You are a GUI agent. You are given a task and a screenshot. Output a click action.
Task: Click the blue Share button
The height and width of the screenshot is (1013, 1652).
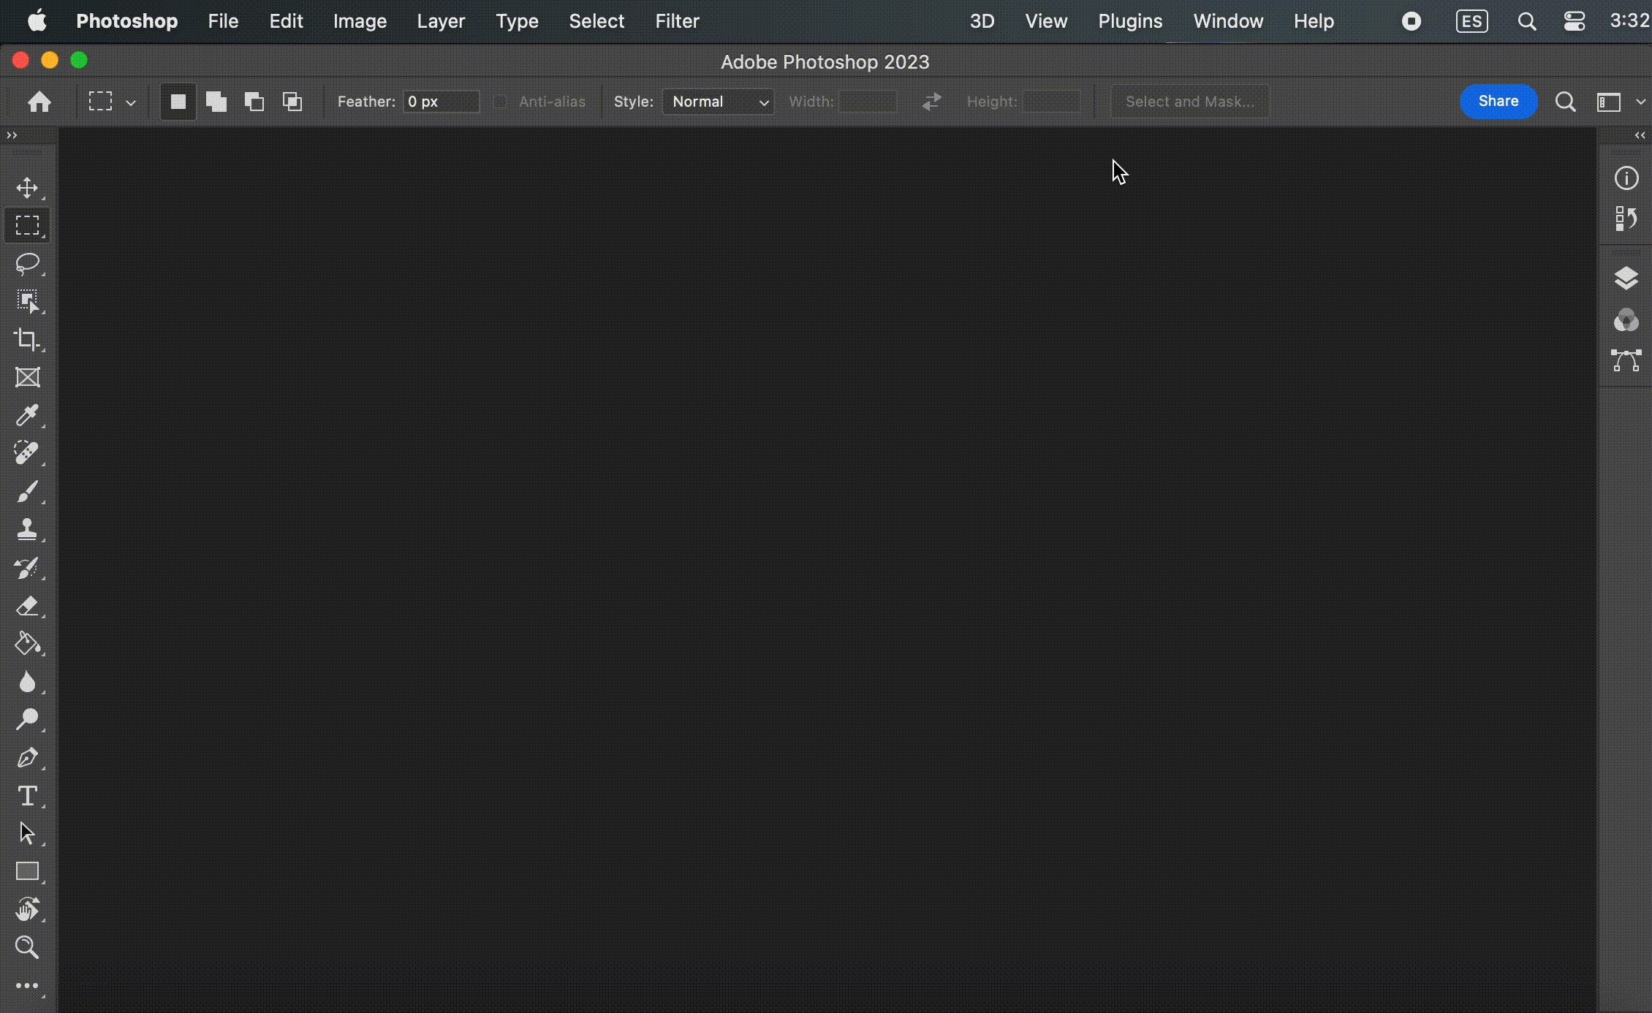(1498, 101)
